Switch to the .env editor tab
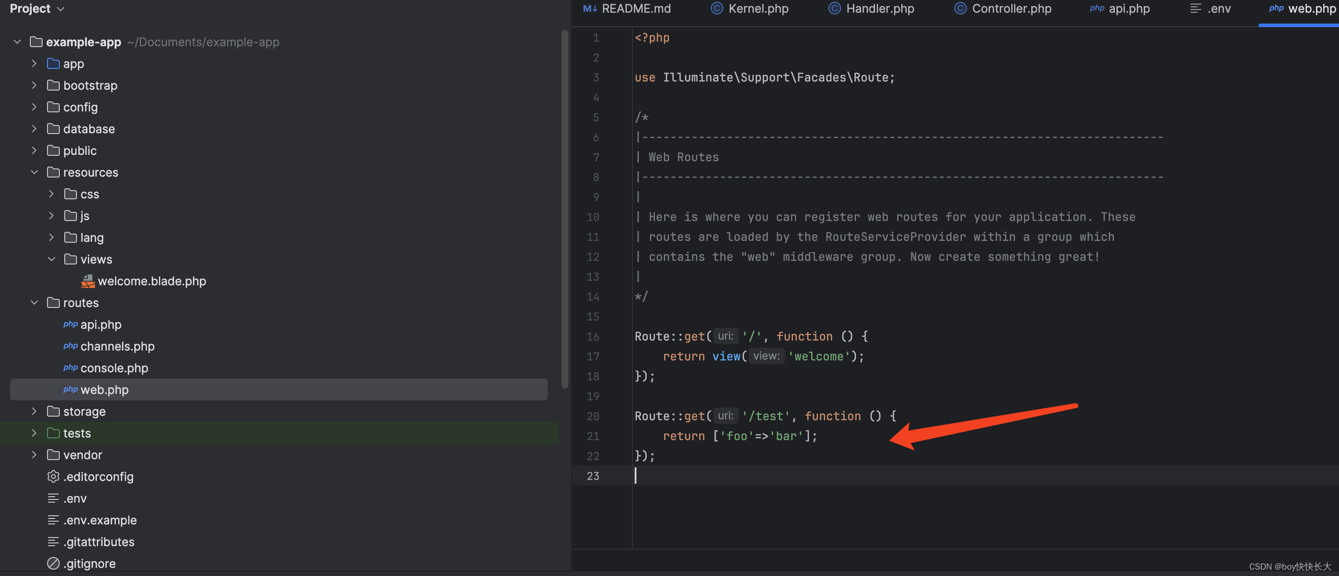Image resolution: width=1339 pixels, height=576 pixels. [1210, 9]
